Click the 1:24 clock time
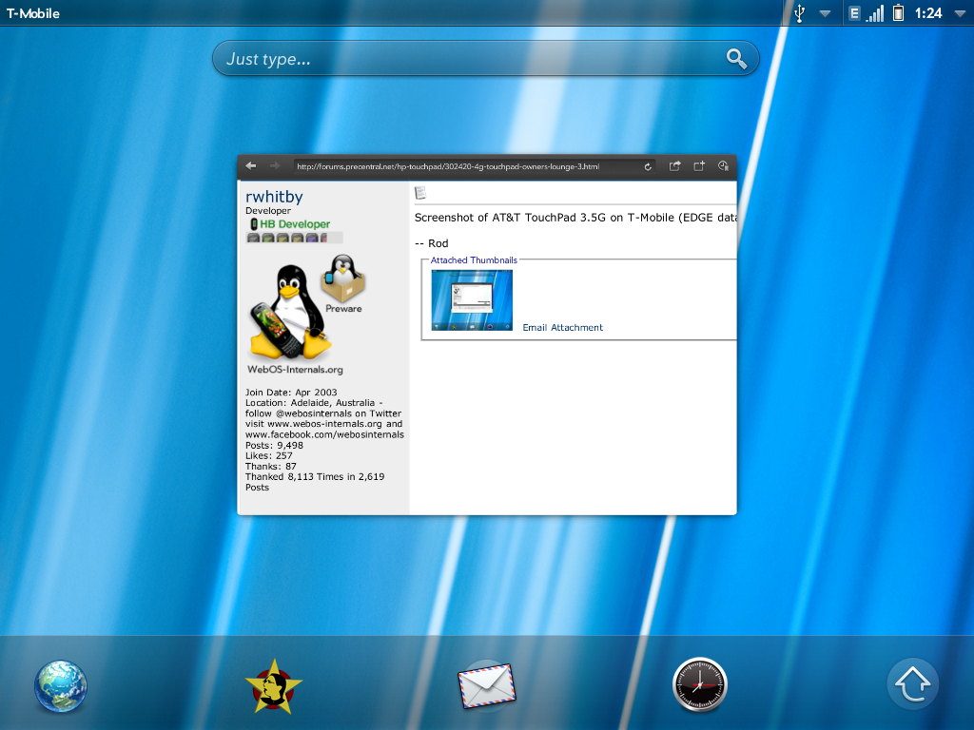The width and height of the screenshot is (974, 730). 928,13
